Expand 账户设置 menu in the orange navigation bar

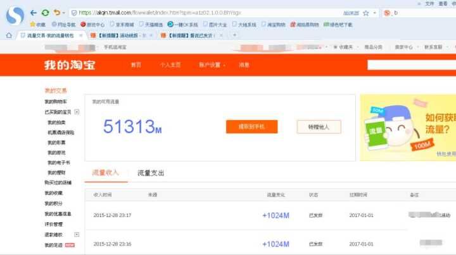212,65
